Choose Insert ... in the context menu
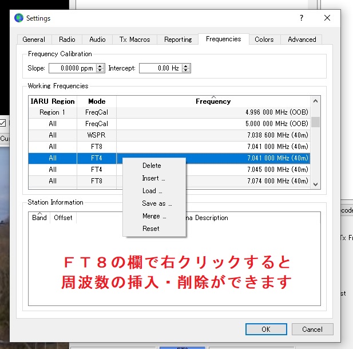 153,178
